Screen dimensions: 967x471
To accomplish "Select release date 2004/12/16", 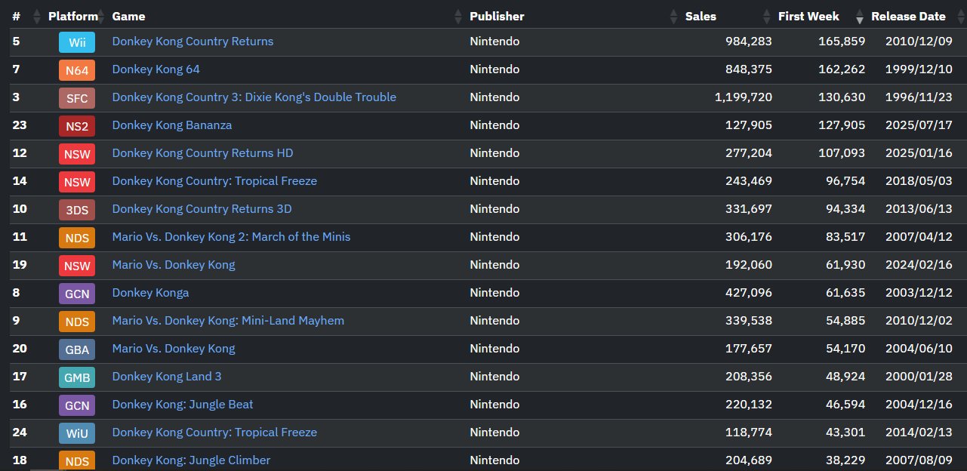I will (x=919, y=405).
